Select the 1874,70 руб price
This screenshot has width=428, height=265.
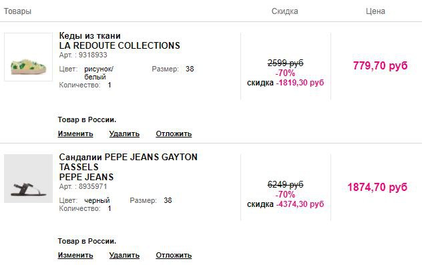[x=377, y=187]
